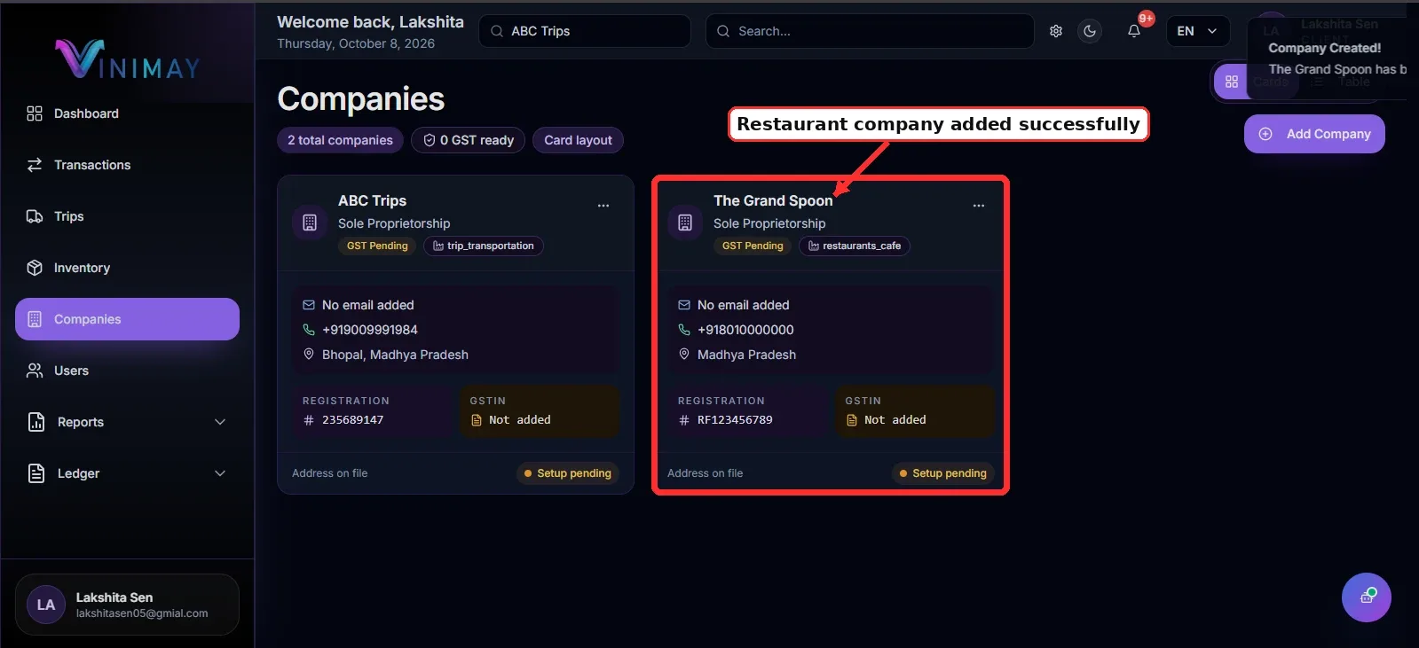
Task: Expand the Ledger sidebar section
Action: tap(127, 473)
